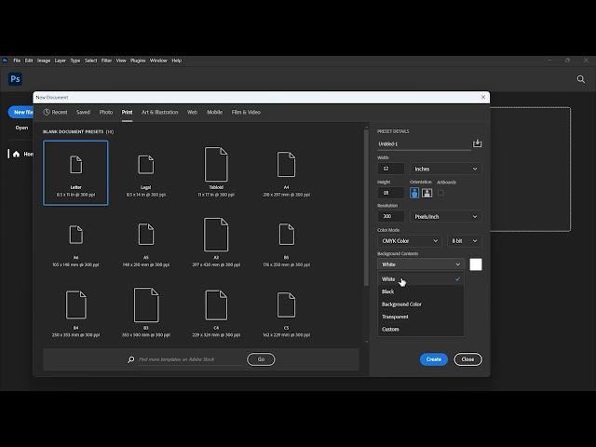
Task: Open the Image menu
Action: point(44,61)
